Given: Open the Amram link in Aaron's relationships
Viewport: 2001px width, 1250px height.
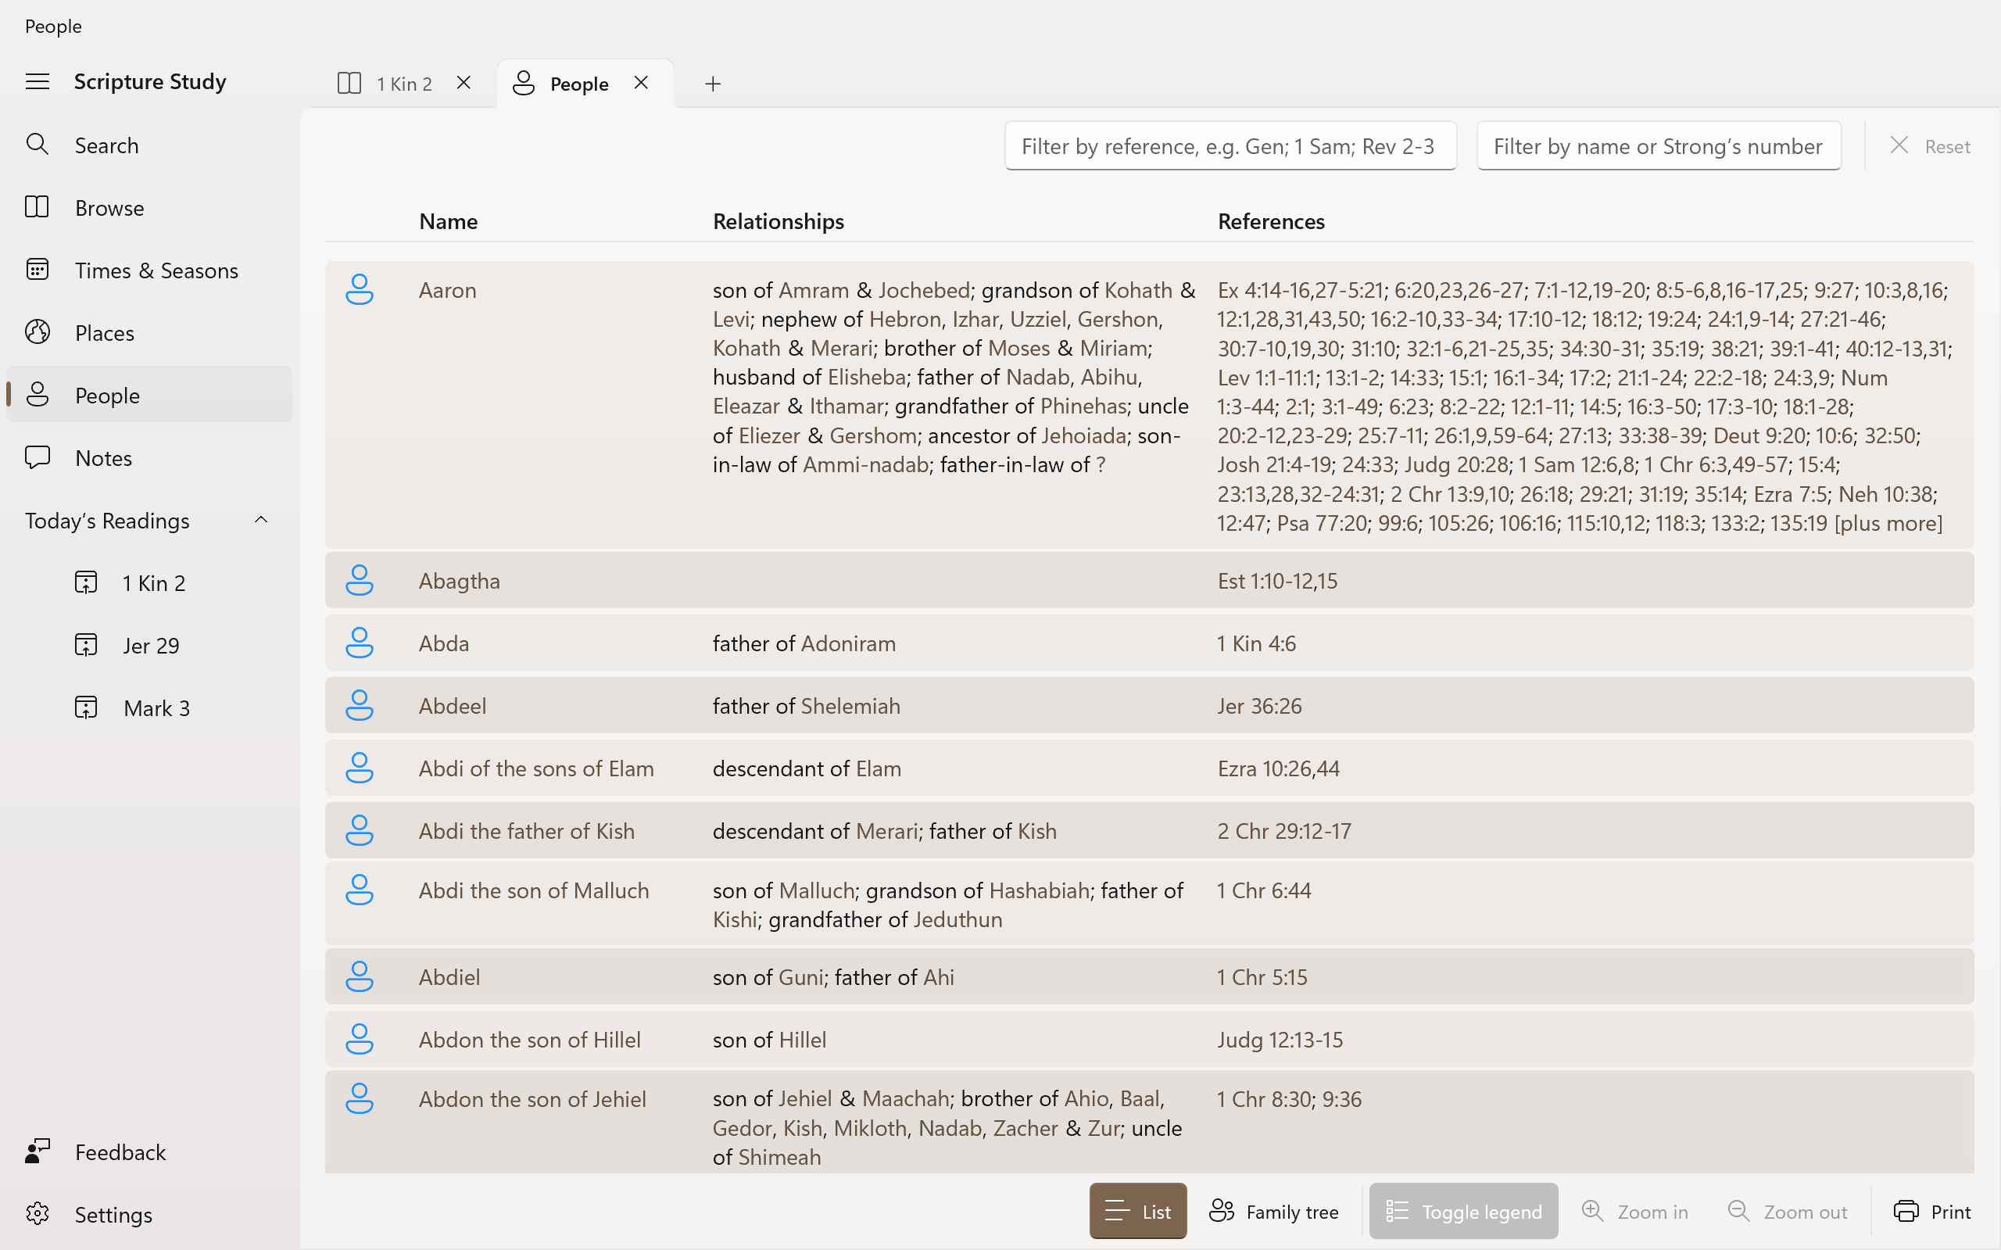Looking at the screenshot, I should 813,290.
